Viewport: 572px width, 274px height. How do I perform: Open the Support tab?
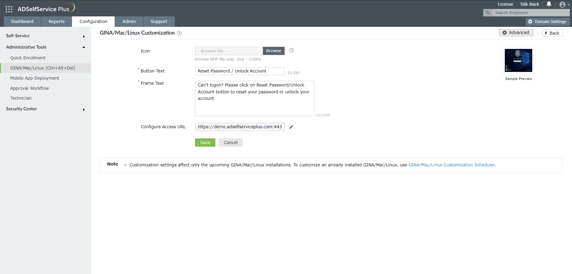(159, 21)
